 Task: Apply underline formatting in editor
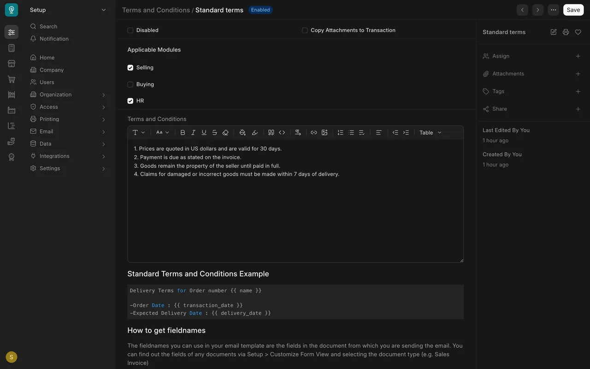204,132
